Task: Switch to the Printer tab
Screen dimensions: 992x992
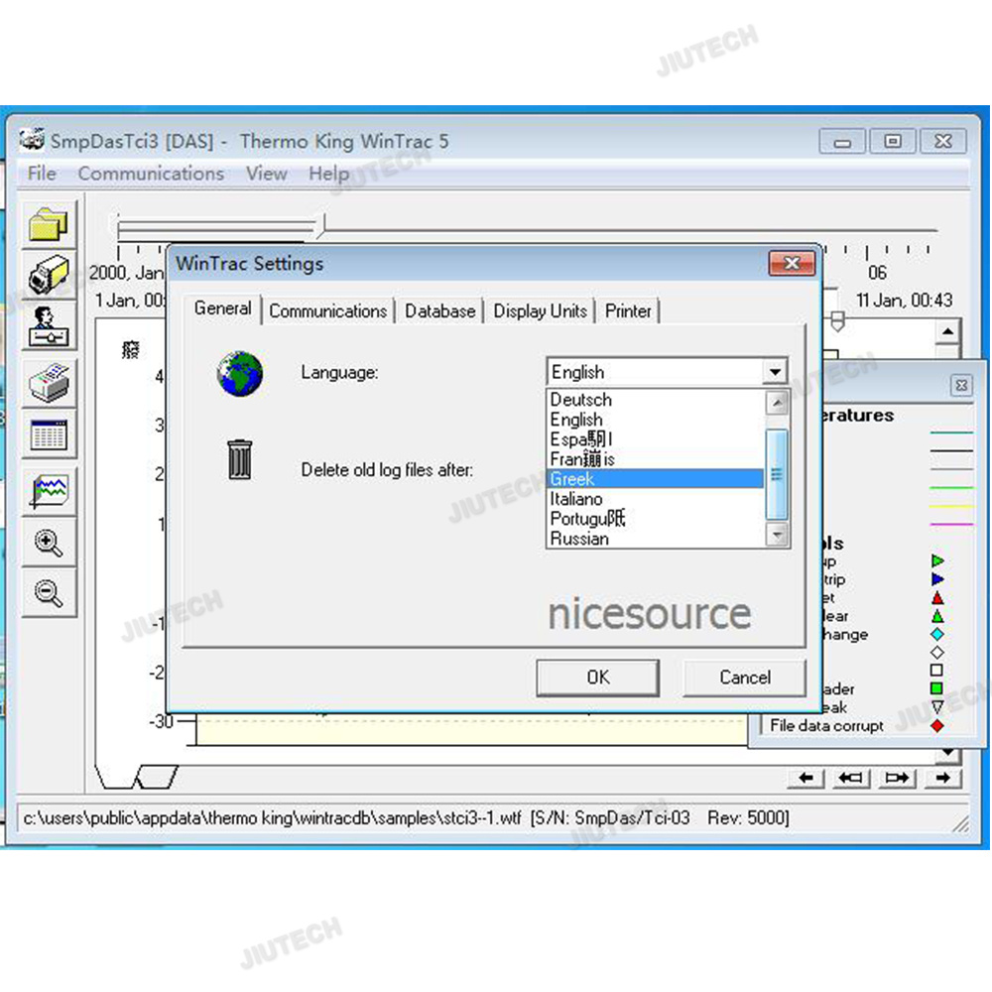Action: click(x=628, y=311)
